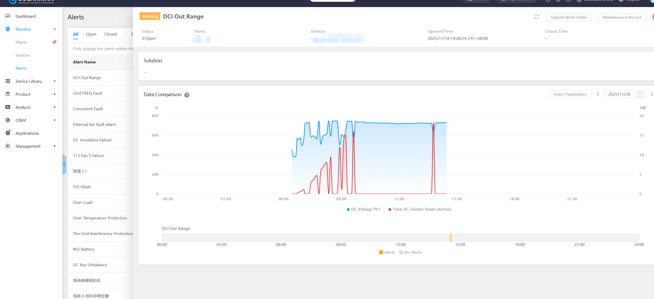The height and width of the screenshot is (299, 654).
Task: Collapse the Monitor sidebar section
Action: (x=54, y=29)
